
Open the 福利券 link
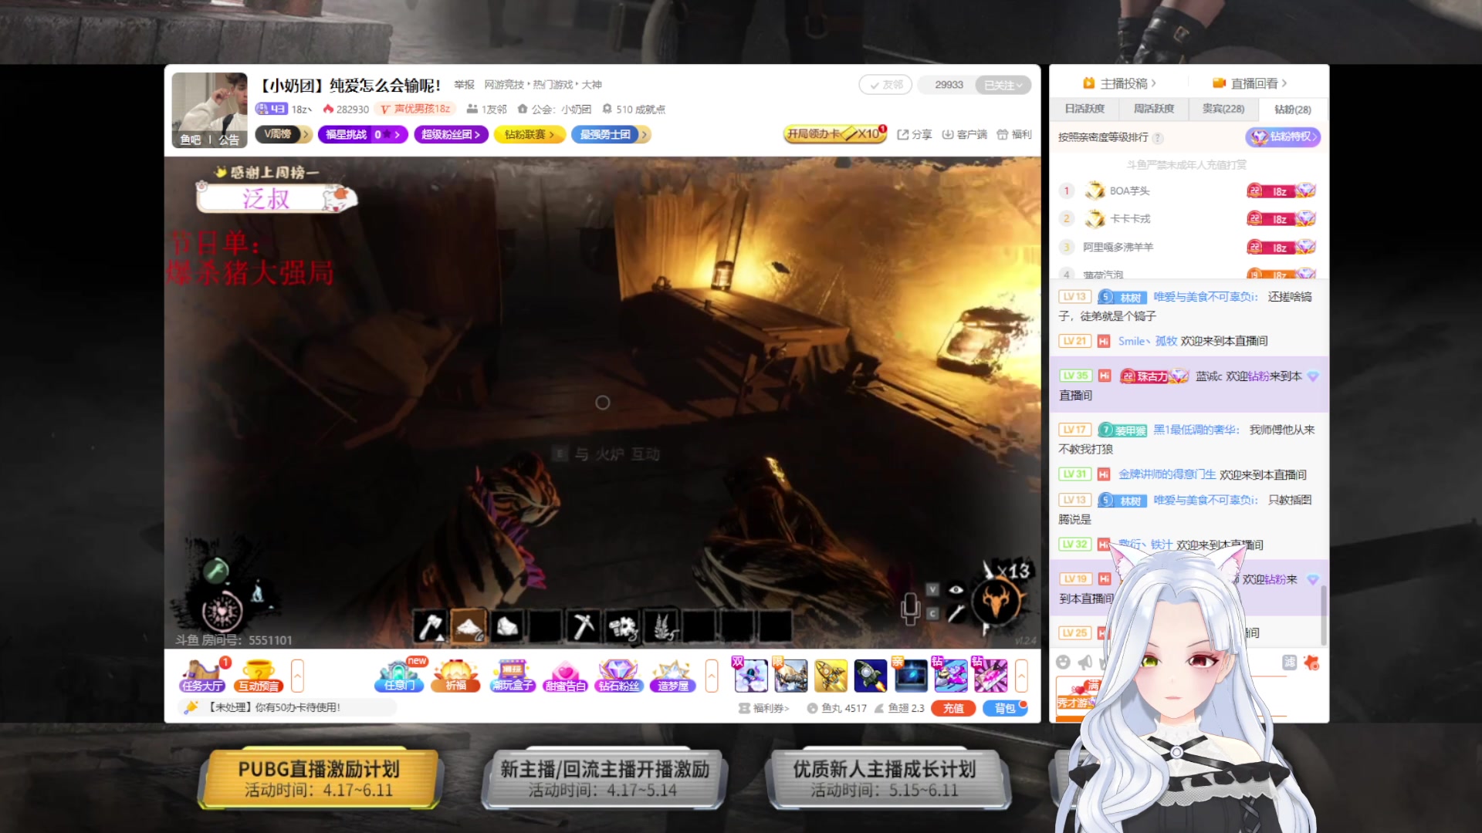(x=764, y=708)
